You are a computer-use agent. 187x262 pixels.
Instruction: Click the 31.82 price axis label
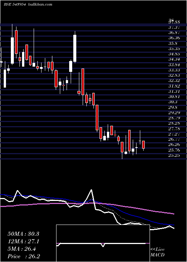174,86
